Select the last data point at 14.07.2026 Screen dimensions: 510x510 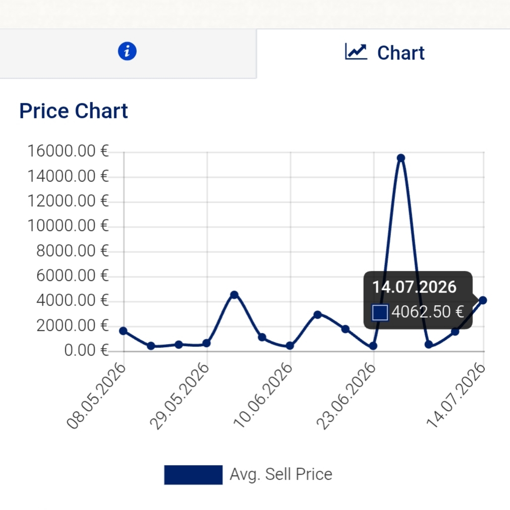pos(483,300)
